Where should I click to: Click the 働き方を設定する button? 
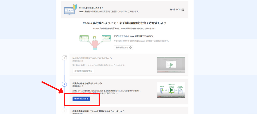(x=81, y=99)
